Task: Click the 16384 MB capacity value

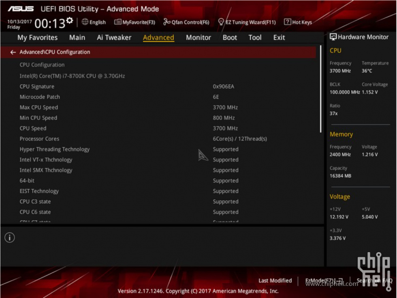Action: click(x=340, y=176)
